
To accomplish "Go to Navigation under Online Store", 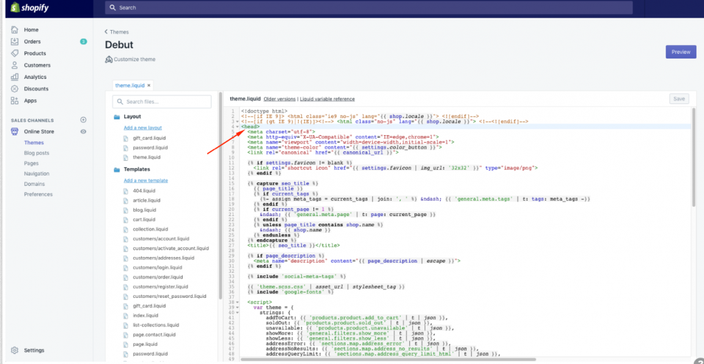I will (37, 174).
